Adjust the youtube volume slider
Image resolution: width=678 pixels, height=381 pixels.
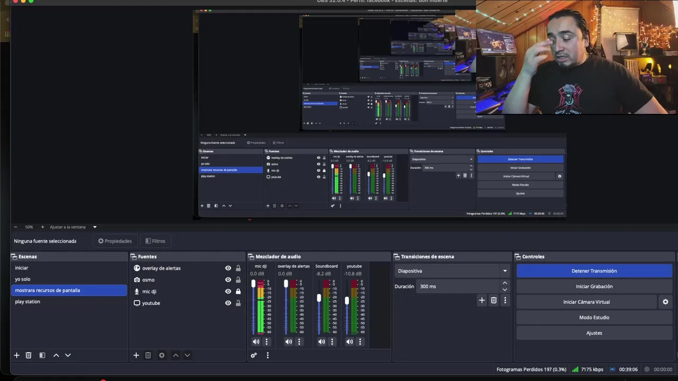point(347,301)
